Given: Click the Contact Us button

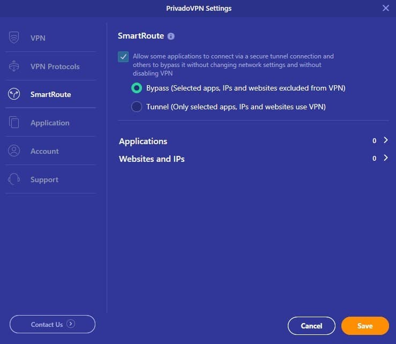Looking at the screenshot, I should (53, 324).
